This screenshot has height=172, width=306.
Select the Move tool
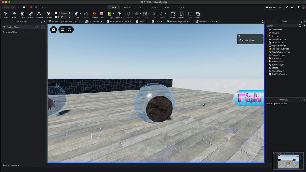[x=14, y=14]
